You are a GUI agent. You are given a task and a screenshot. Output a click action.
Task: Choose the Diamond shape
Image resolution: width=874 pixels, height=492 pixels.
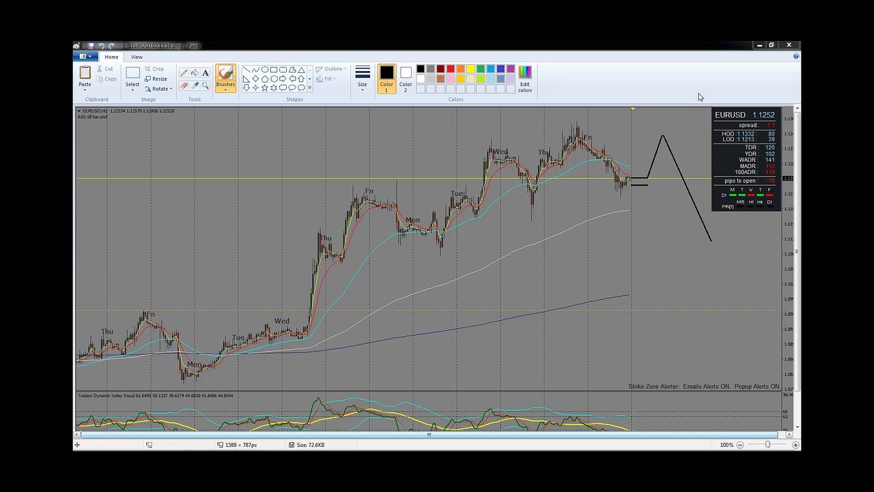255,79
